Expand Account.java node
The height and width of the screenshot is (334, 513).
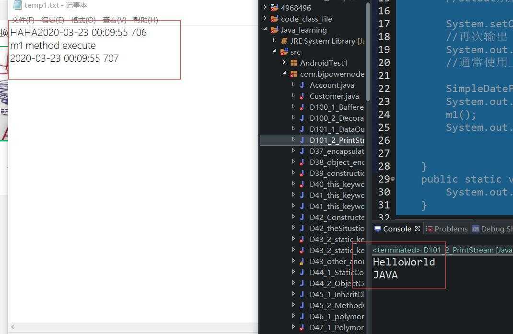pos(293,84)
